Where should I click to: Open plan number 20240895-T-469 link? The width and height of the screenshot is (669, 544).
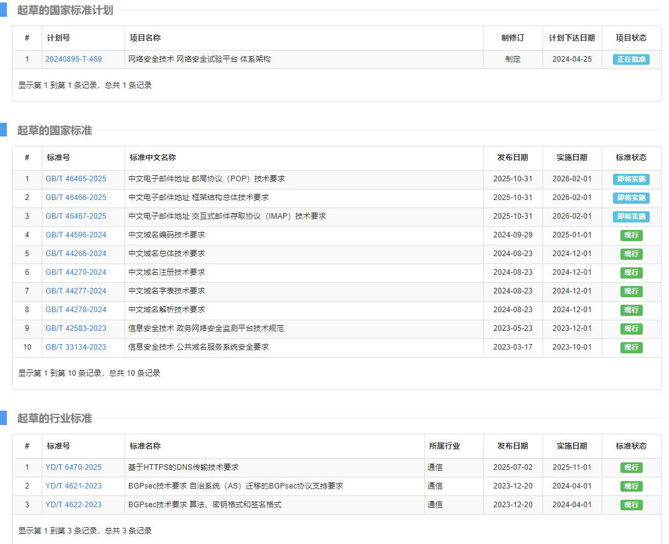(74, 59)
